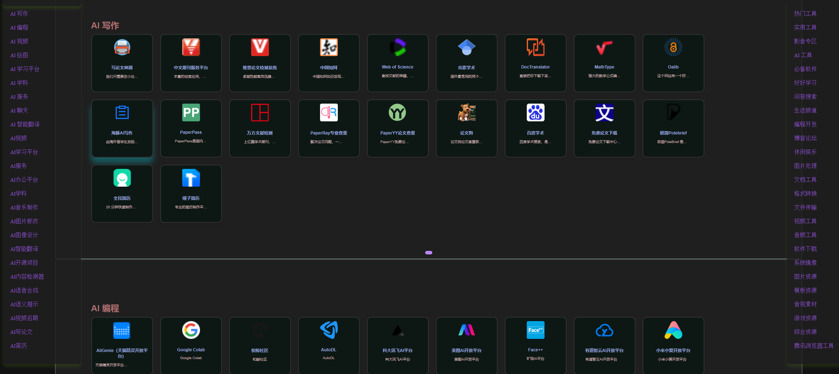Image resolution: width=839 pixels, height=374 pixels.
Task: Open 系统镜像 right sidebar link
Action: coord(805,263)
